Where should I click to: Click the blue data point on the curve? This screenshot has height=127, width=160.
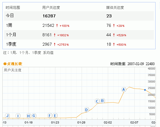coord(145,90)
